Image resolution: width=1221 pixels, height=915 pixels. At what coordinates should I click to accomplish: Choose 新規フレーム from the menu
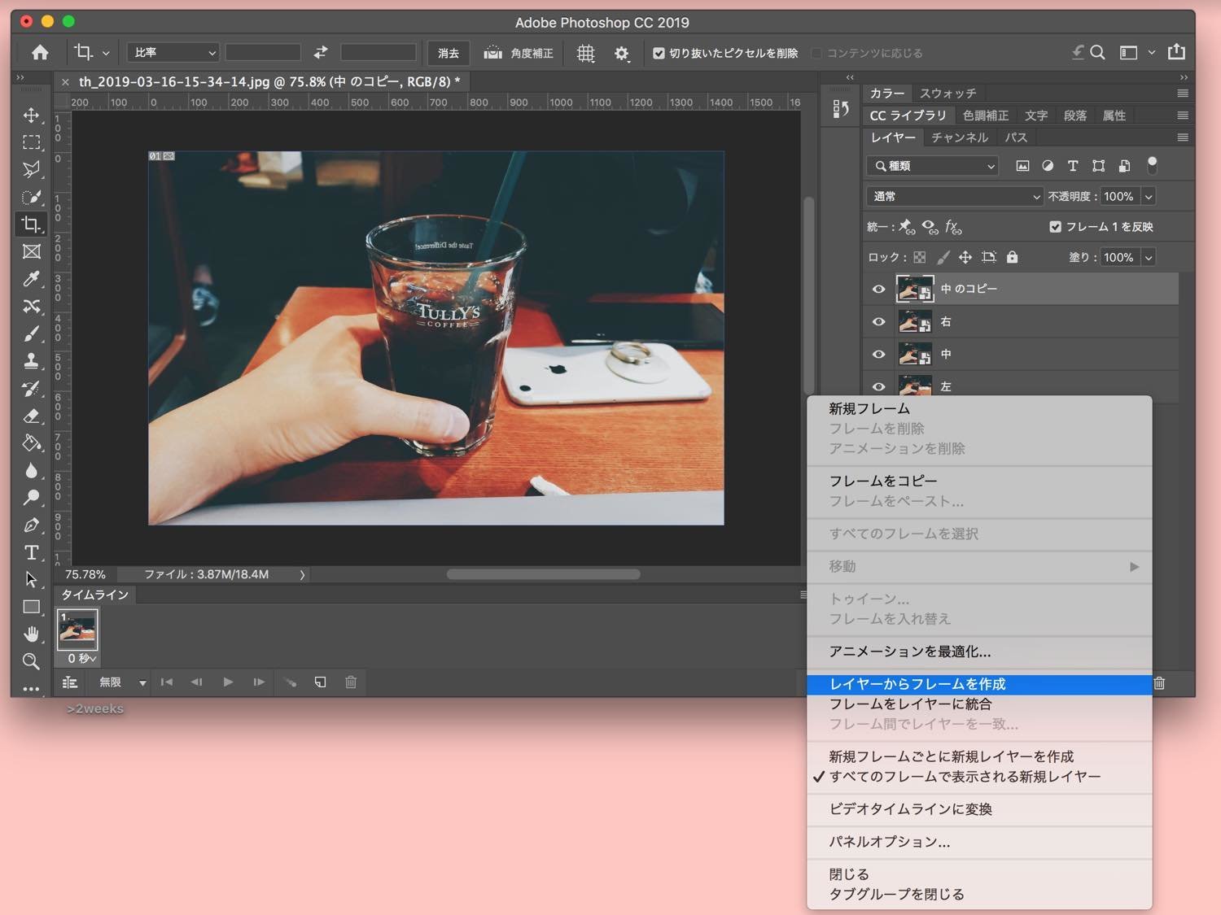point(979,409)
